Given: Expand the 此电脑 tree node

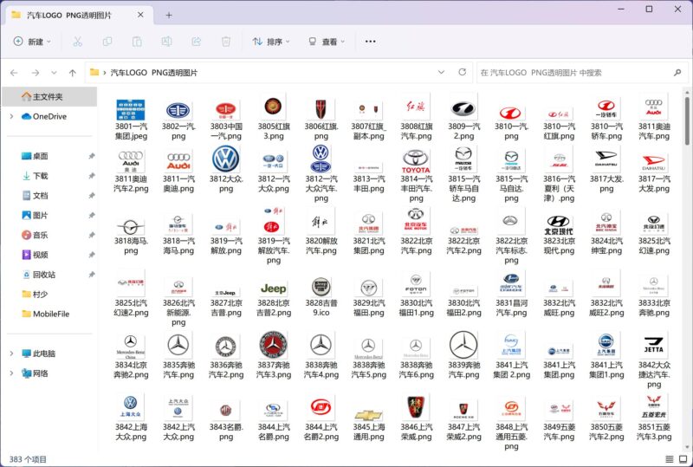Looking at the screenshot, I should coord(10,353).
